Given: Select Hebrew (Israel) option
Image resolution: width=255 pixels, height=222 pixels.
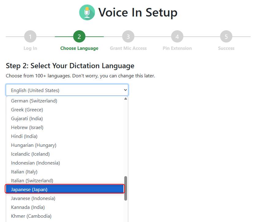Looking at the screenshot, I should point(65,128).
